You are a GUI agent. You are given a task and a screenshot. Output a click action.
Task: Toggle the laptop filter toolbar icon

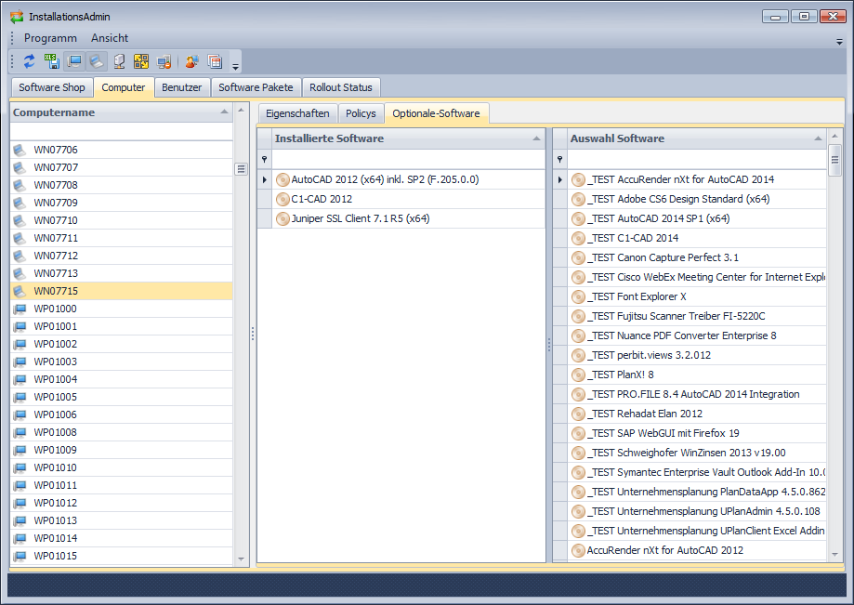coord(97,61)
